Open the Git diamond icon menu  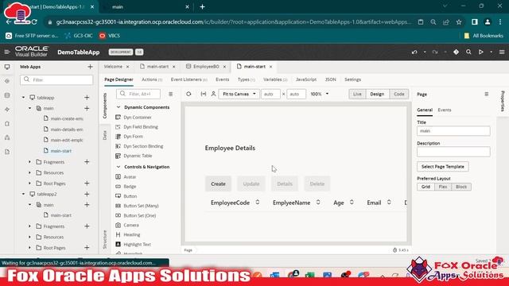point(456,52)
